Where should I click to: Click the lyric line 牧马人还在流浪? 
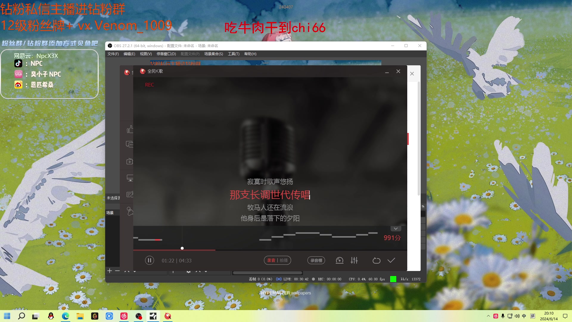[x=270, y=208]
